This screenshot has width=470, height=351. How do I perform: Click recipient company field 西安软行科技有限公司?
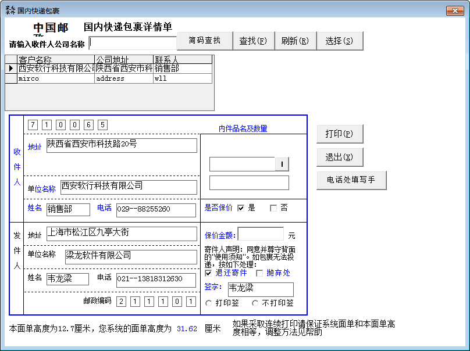[129, 187]
